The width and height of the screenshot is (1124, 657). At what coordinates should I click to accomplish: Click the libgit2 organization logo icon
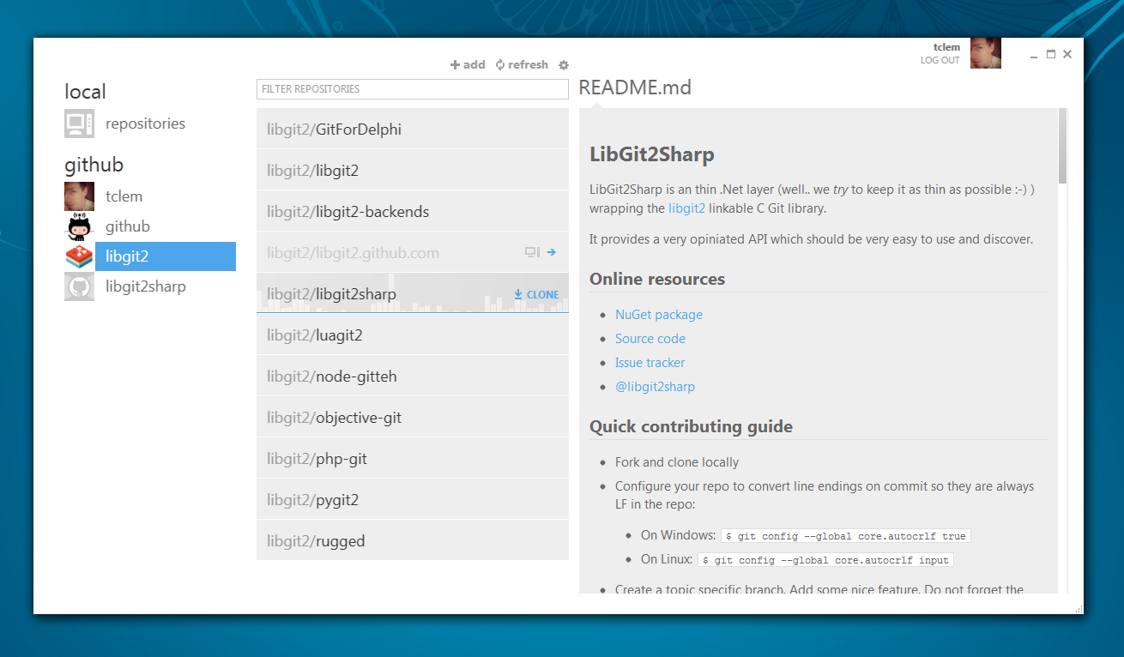point(79,256)
